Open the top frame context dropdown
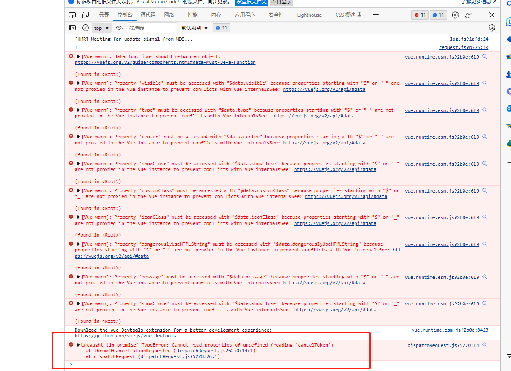The width and height of the screenshot is (511, 371). tap(101, 27)
